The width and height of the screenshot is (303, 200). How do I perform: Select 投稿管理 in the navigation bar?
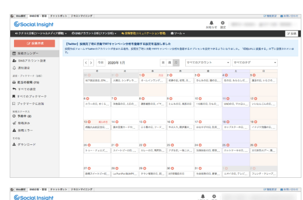coord(143,34)
